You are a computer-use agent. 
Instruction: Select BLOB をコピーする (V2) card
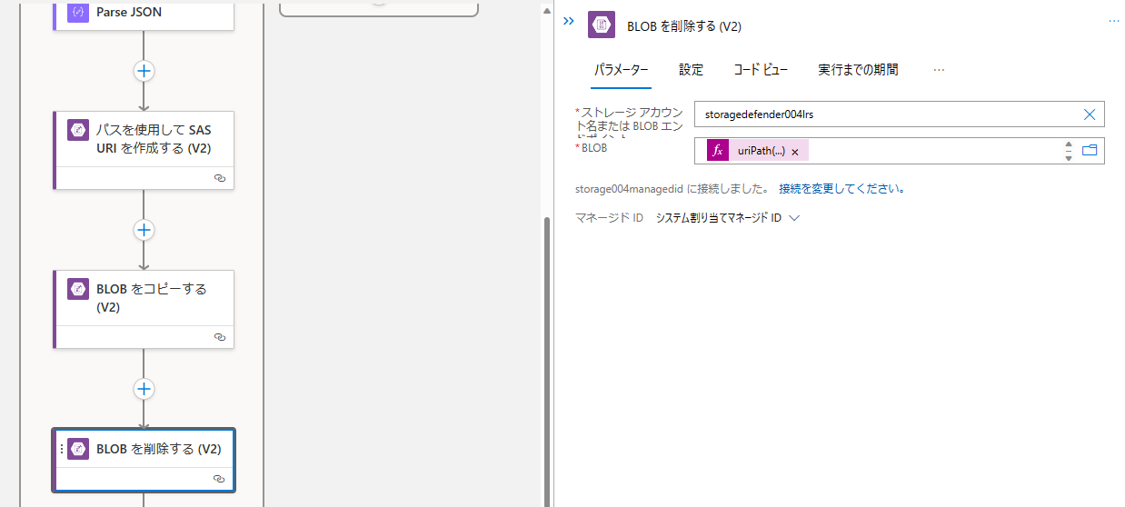[x=144, y=309]
